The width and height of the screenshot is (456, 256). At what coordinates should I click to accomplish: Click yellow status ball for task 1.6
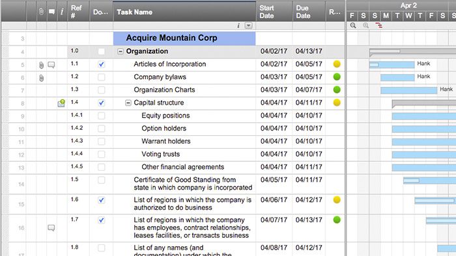337,199
